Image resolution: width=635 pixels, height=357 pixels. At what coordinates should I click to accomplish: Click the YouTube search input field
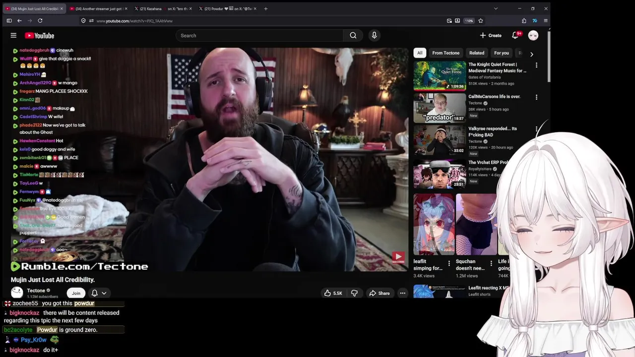tap(259, 35)
